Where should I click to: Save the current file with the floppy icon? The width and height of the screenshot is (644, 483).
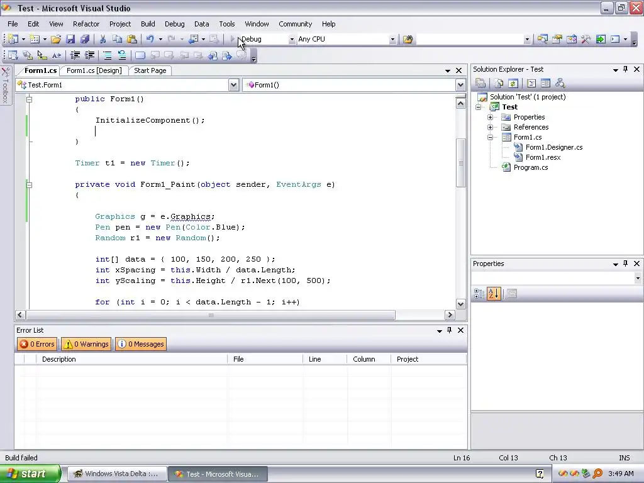point(70,39)
